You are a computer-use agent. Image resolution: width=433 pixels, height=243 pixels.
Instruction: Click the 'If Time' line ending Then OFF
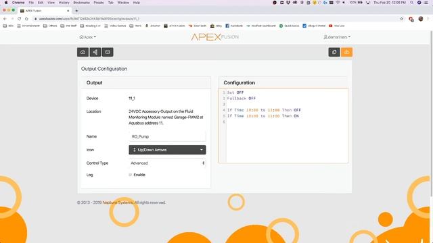click(264, 110)
